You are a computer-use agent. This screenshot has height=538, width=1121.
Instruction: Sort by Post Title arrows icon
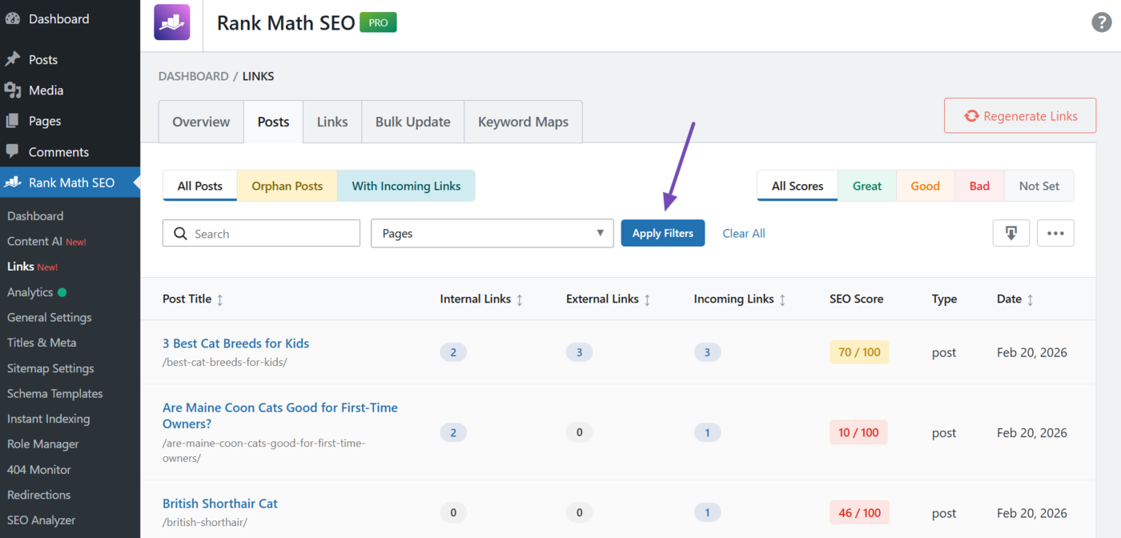[220, 299]
